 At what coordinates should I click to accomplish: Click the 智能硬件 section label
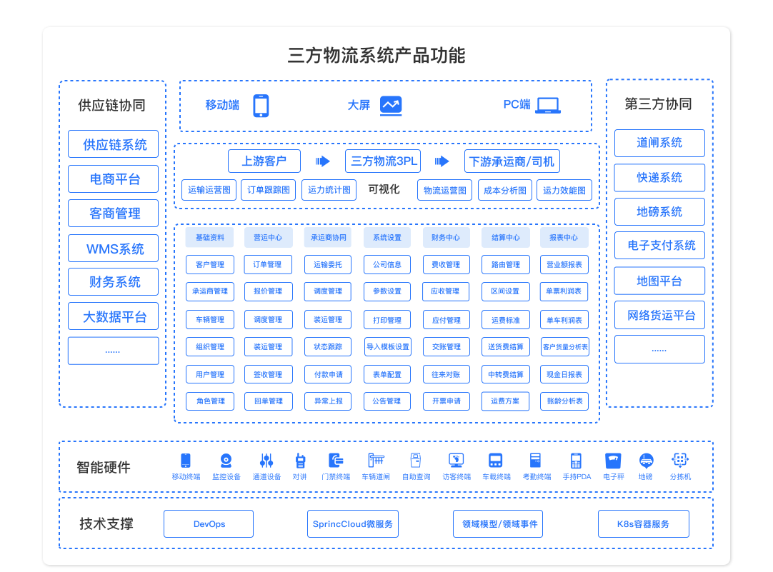pos(104,466)
